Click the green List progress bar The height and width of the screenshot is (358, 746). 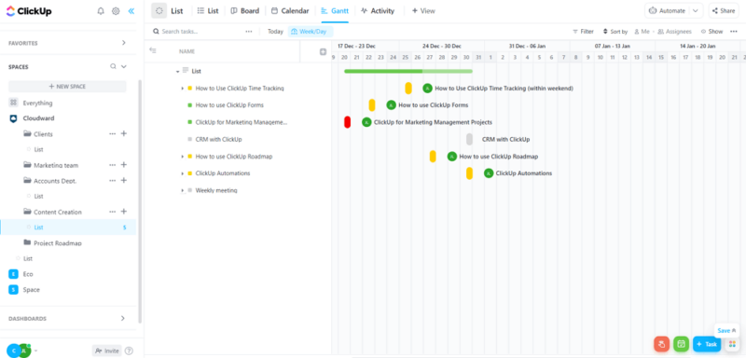click(408, 71)
